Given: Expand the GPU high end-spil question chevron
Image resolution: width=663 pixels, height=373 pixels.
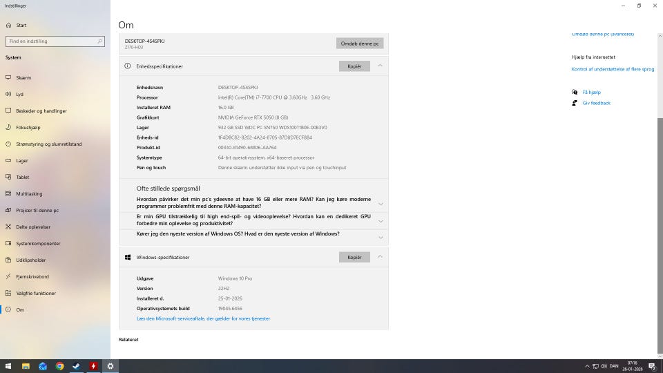Looking at the screenshot, I should coord(381,221).
